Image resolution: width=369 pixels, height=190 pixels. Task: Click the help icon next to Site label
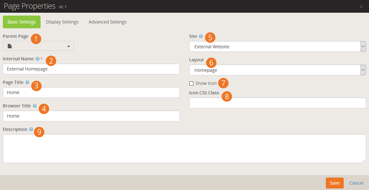point(201,36)
